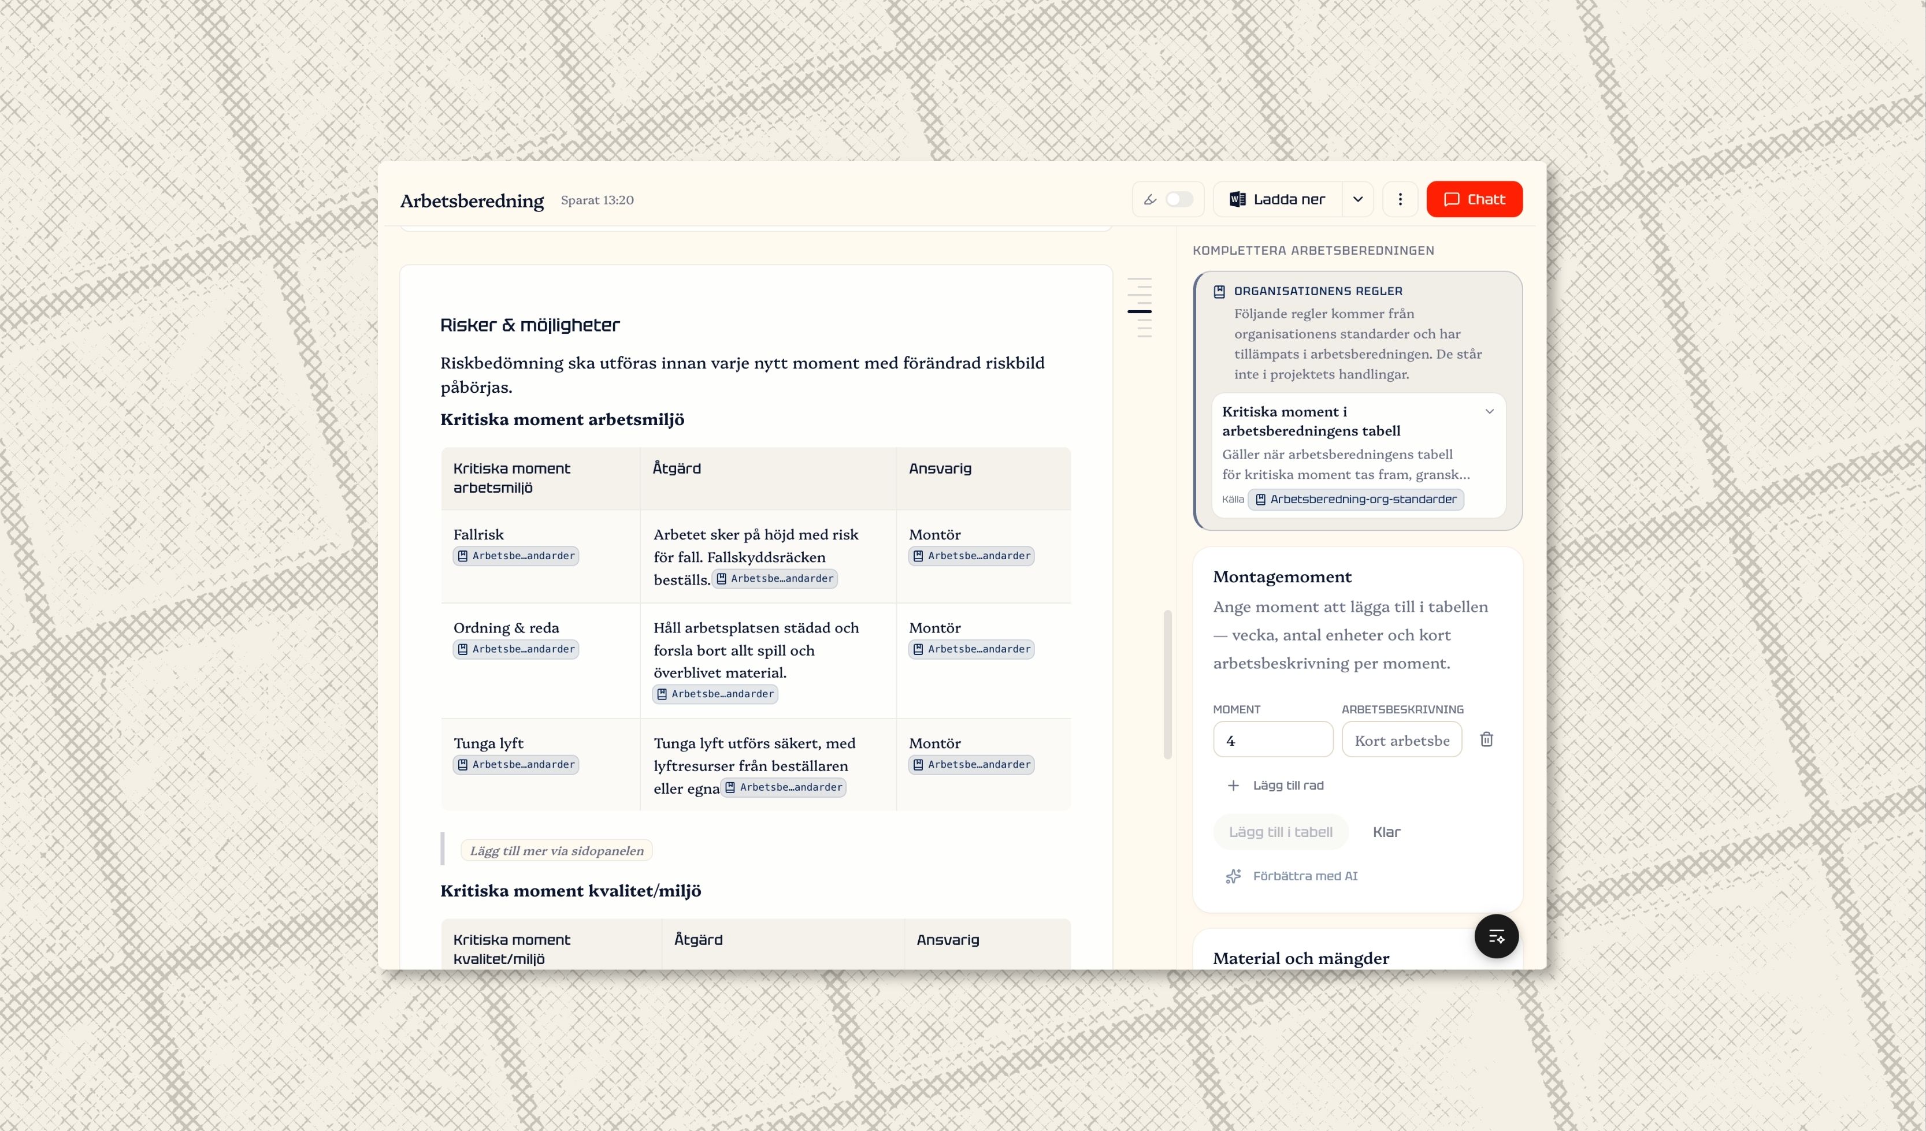This screenshot has width=1926, height=1131.
Task: Open source chip under Montör in Ordning row
Action: [x=971, y=649]
